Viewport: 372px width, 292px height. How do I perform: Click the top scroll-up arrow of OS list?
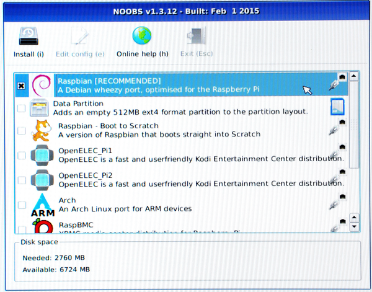coord(354,76)
